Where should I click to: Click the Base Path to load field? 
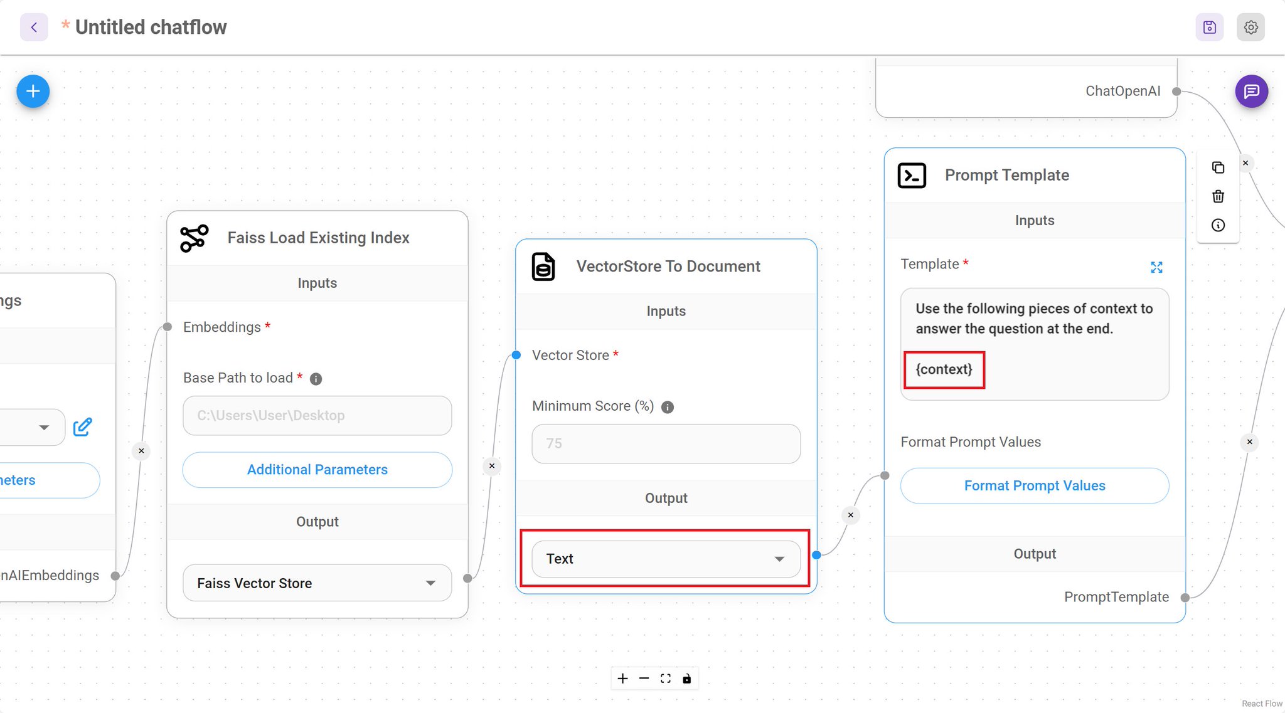click(x=317, y=415)
